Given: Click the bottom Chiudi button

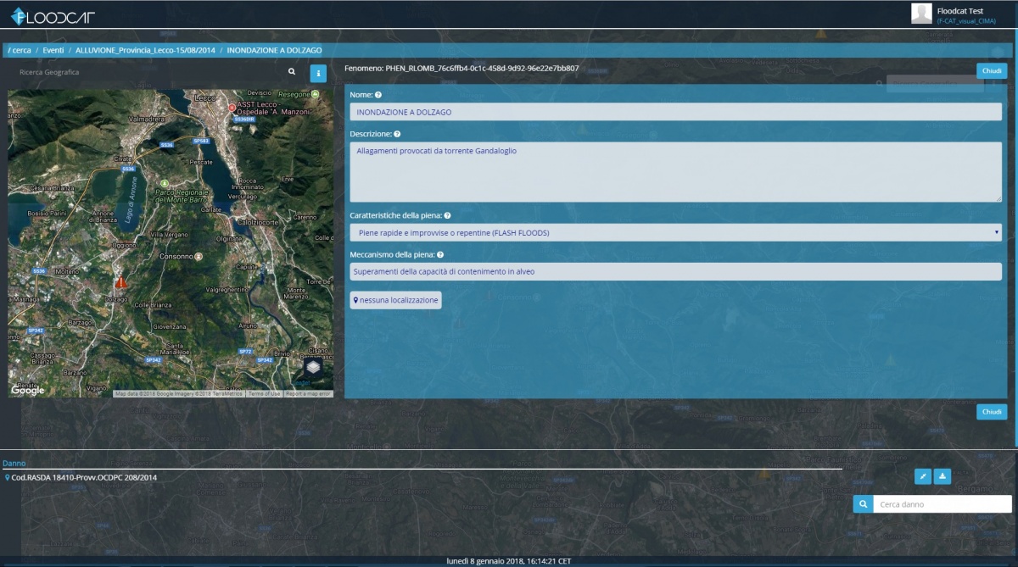Looking at the screenshot, I should 992,412.
